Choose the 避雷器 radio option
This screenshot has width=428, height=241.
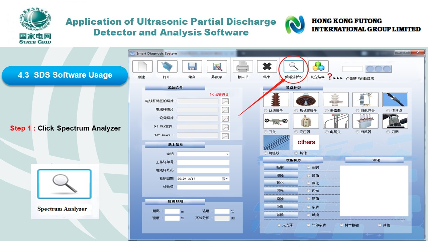327,110
